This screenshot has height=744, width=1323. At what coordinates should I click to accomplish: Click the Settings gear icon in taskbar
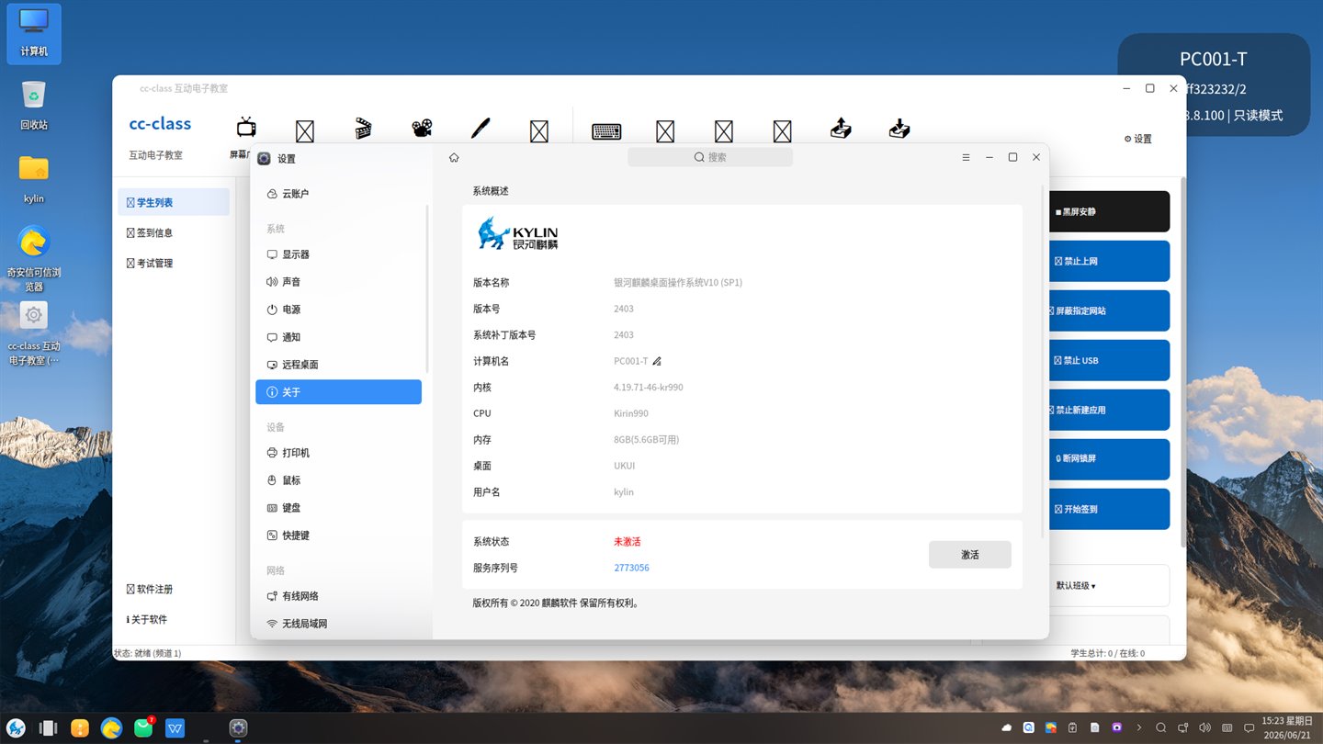[x=238, y=728]
